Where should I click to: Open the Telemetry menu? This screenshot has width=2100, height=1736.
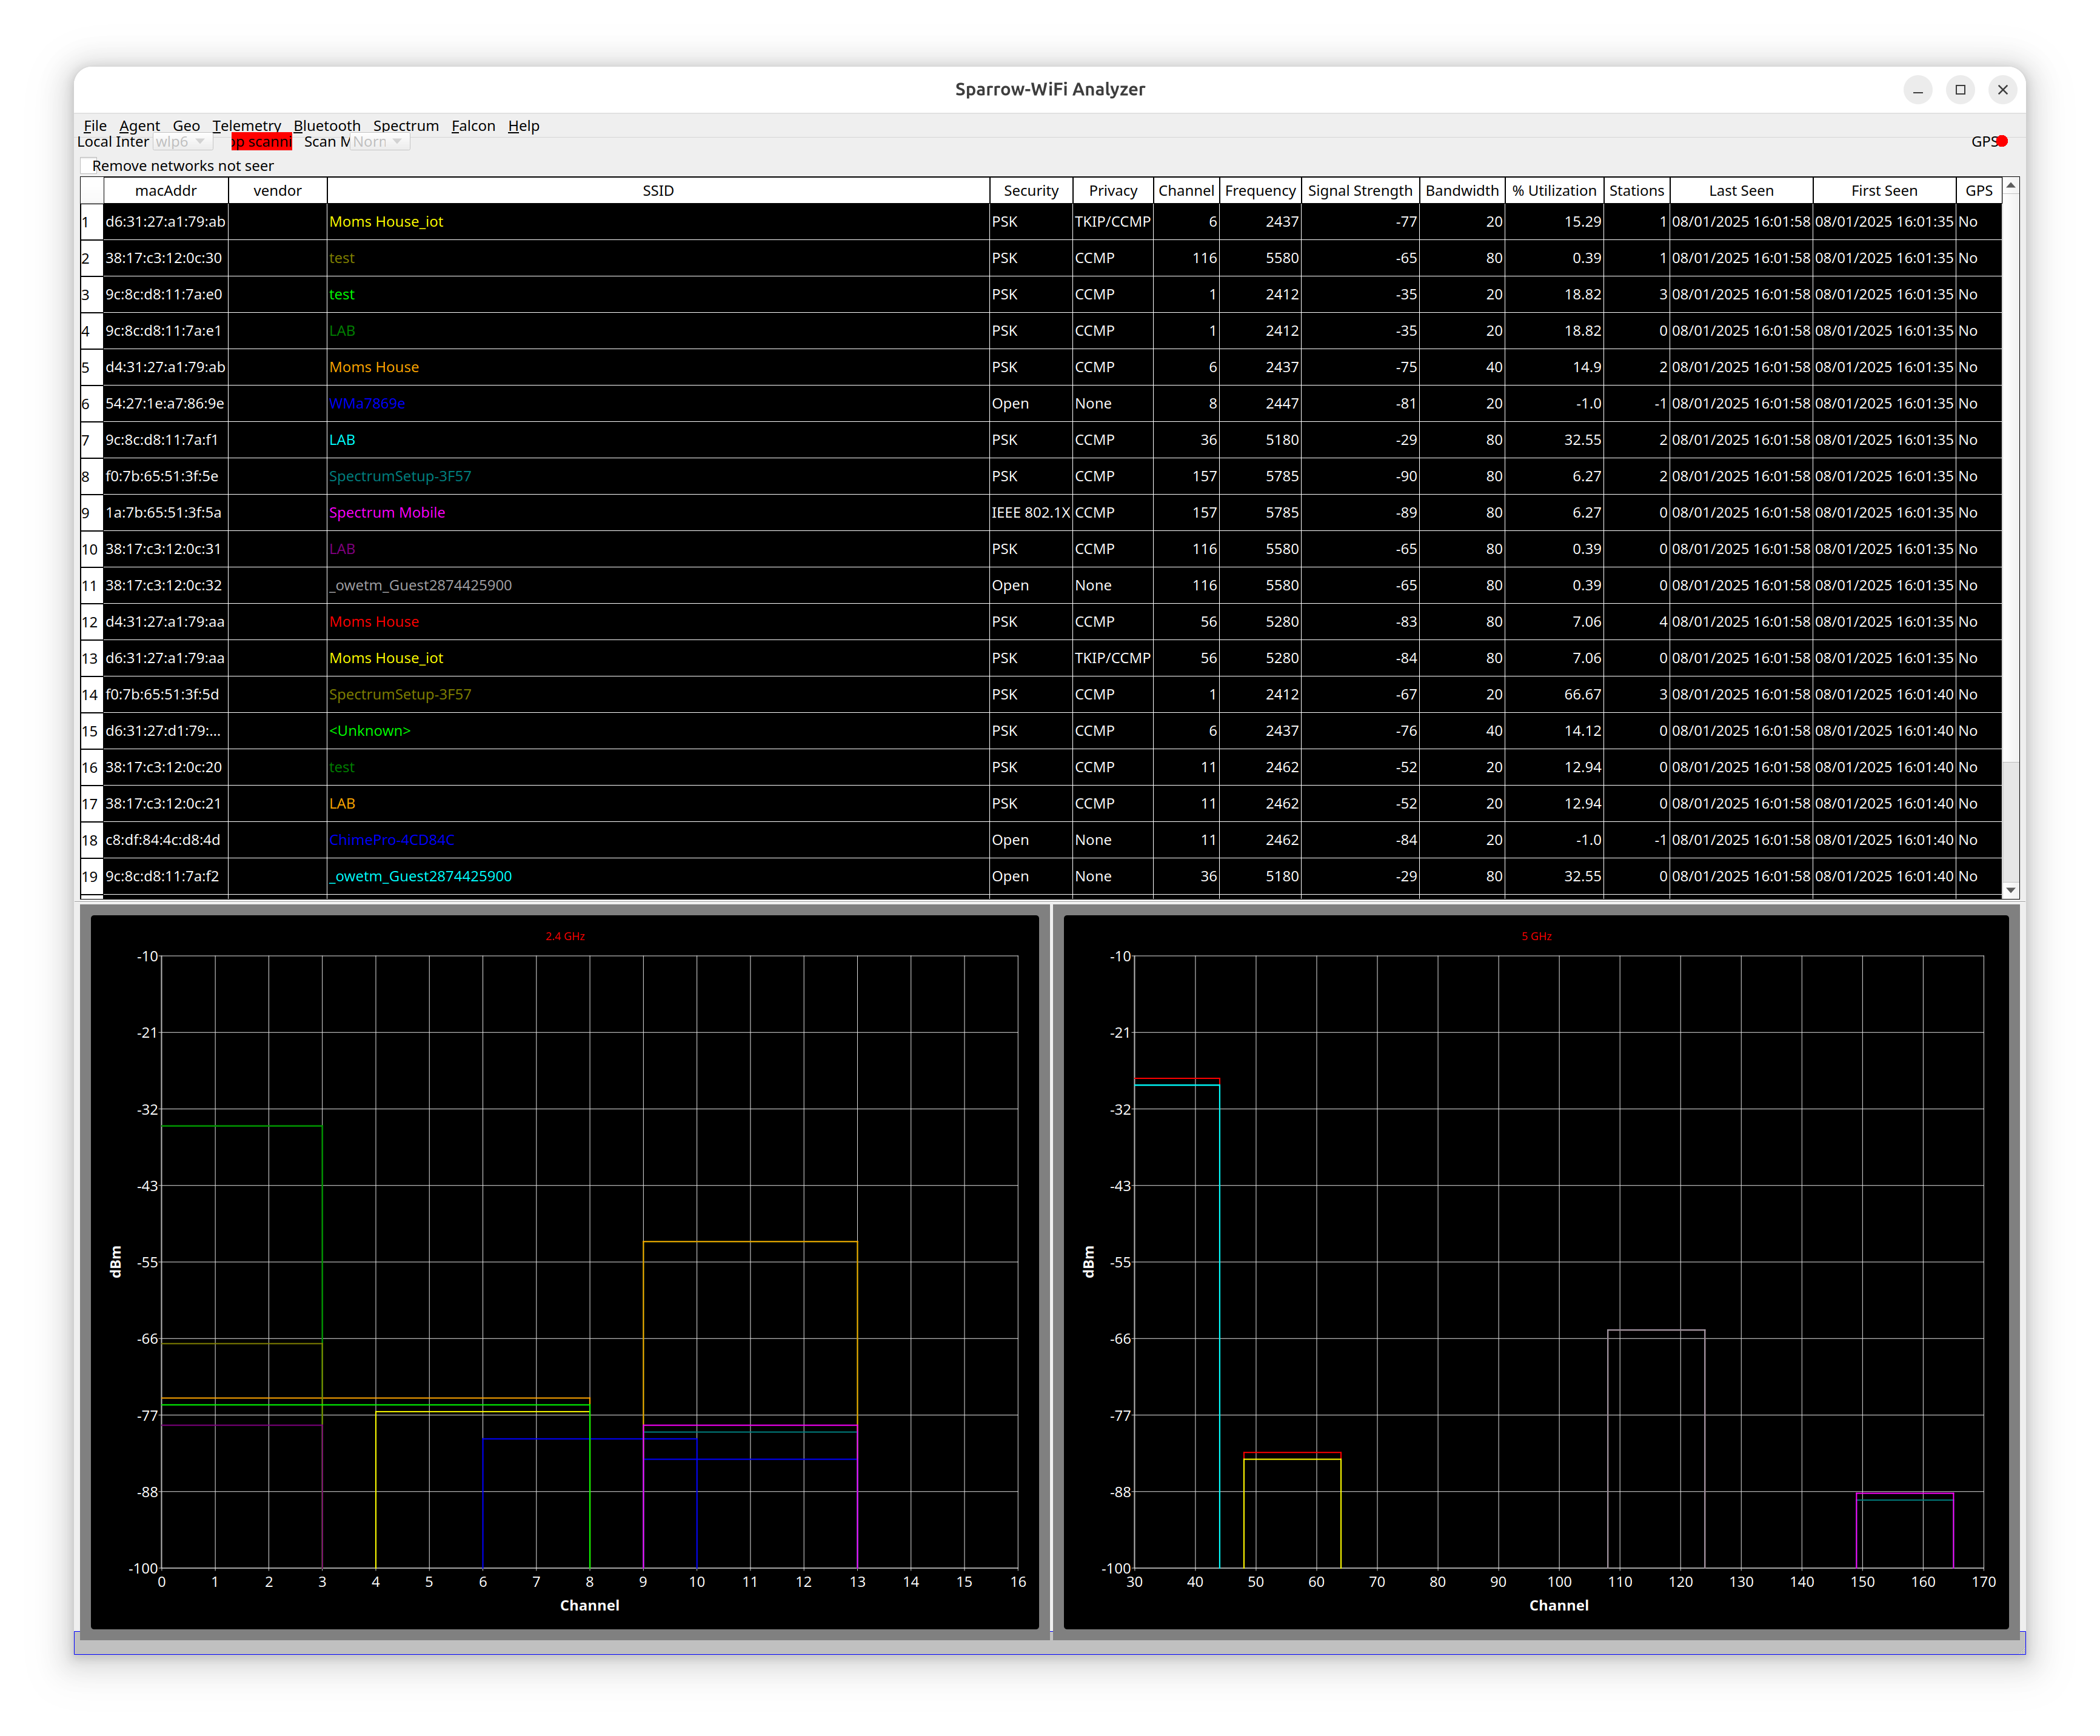(x=246, y=126)
